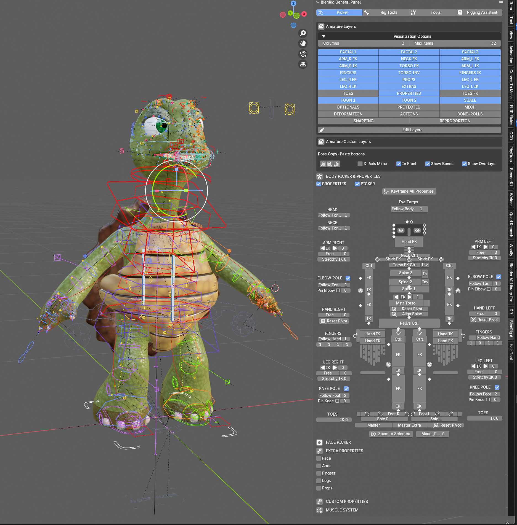517x525 pixels.
Task: Click the Hand Right Reset Pivot icon
Action: click(323, 321)
